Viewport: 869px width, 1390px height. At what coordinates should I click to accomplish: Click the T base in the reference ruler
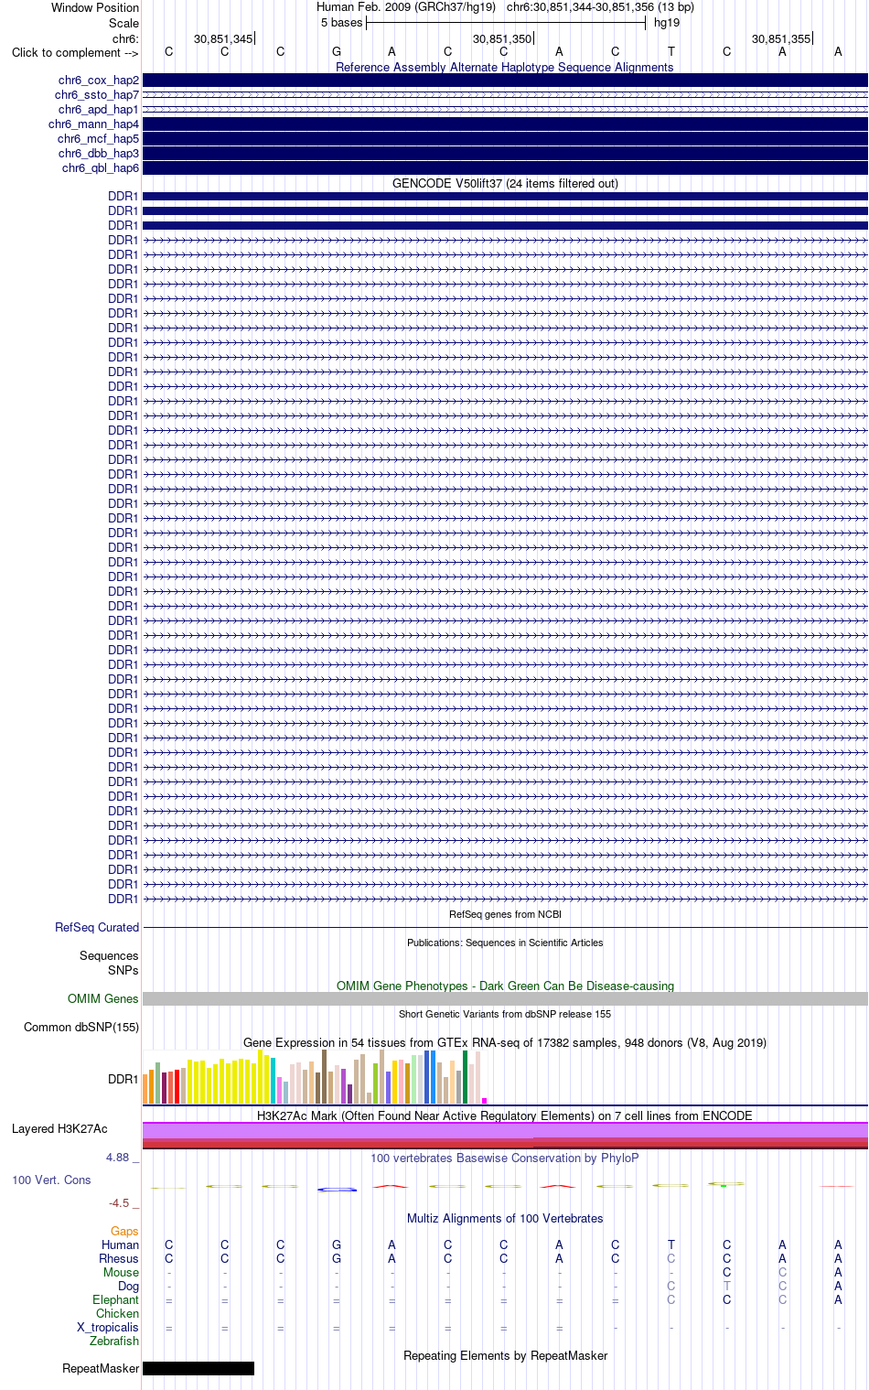pyautogui.click(x=671, y=51)
